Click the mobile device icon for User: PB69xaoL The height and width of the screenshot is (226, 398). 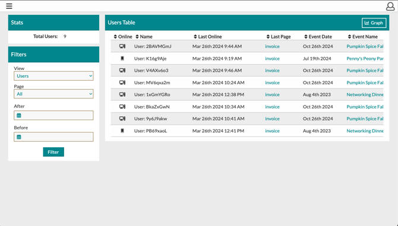click(122, 130)
